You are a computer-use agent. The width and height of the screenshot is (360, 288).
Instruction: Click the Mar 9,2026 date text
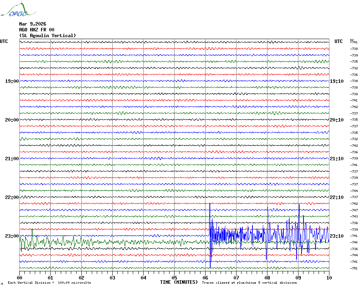pos(33,24)
